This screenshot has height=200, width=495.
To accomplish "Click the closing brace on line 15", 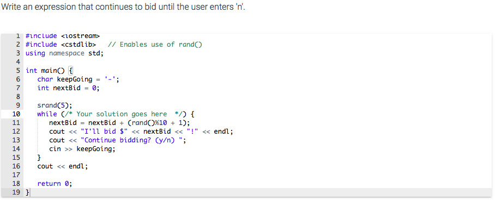I will tap(39, 158).
